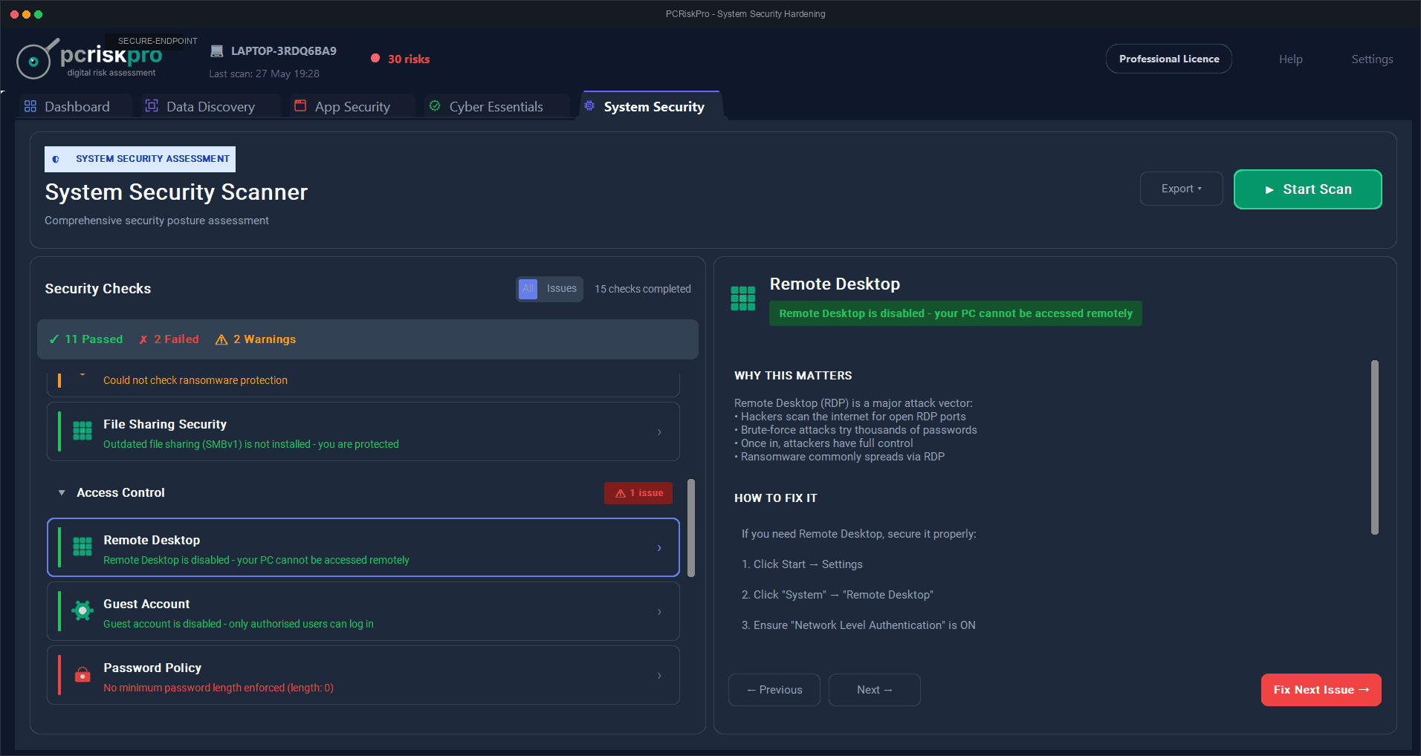Click the red risk indicator dot

tap(375, 58)
